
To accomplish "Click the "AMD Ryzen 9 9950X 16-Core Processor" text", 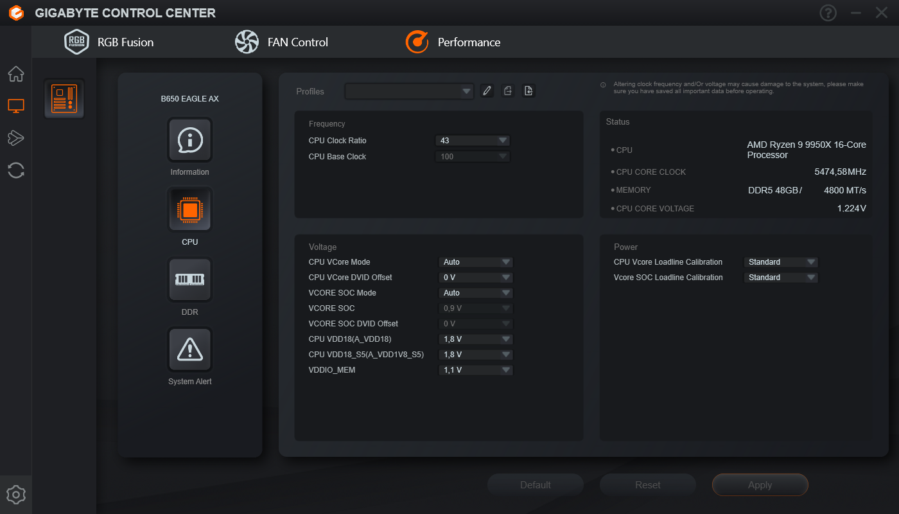I will point(807,150).
